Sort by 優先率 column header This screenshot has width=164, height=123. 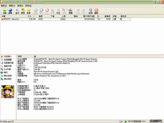pyautogui.click(x=124, y=16)
